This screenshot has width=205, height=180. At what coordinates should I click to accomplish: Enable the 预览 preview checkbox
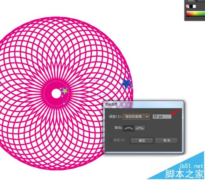[x=110, y=140]
